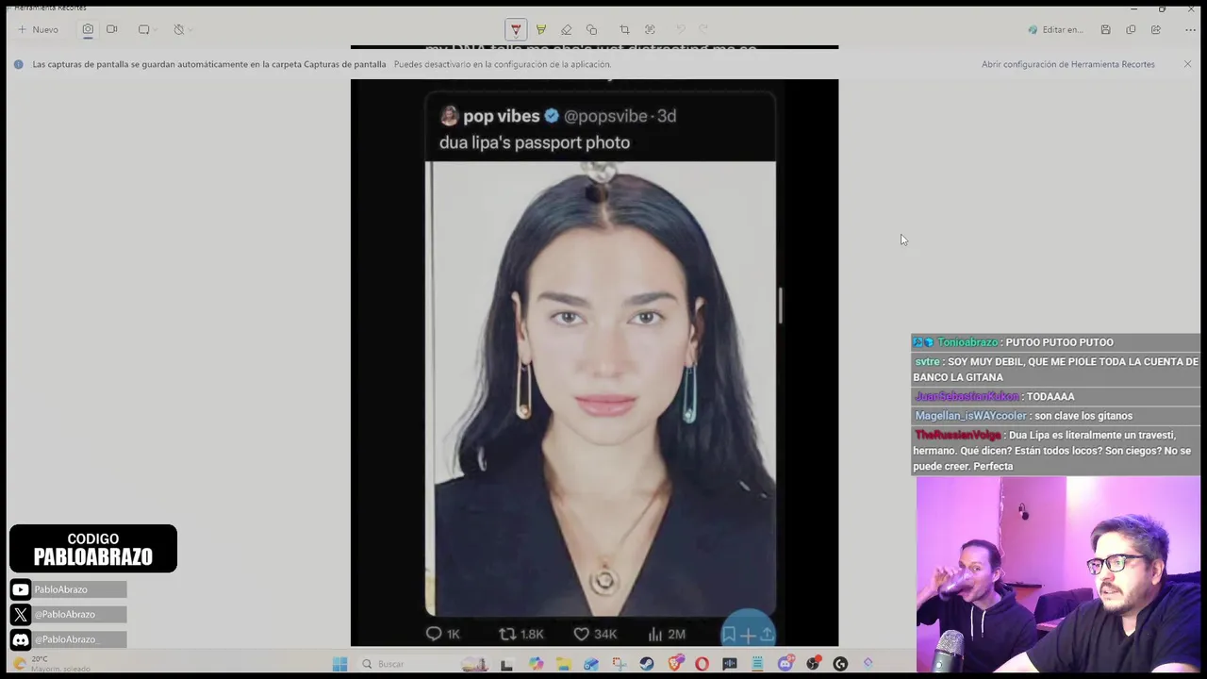Click the scrollbar thumb beside the photo
The height and width of the screenshot is (679, 1207).
(x=781, y=306)
